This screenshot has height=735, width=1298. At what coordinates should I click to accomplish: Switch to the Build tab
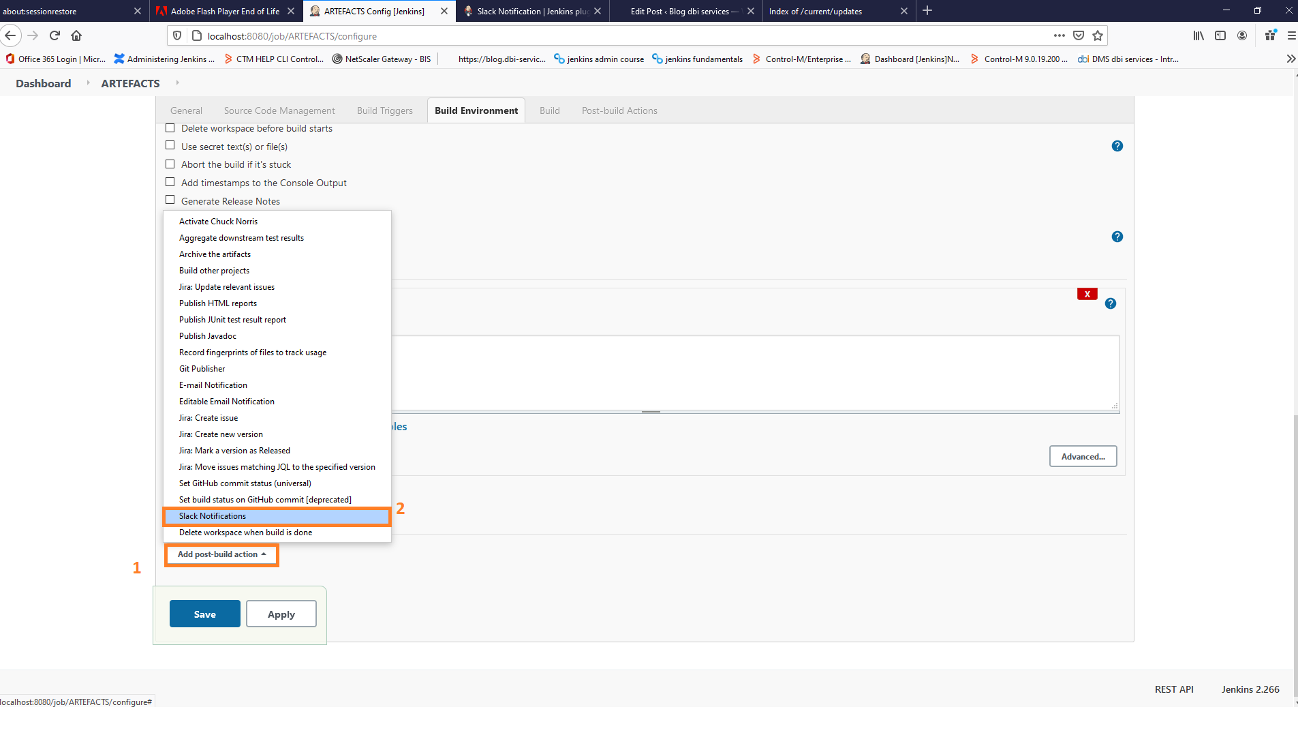[x=550, y=110]
